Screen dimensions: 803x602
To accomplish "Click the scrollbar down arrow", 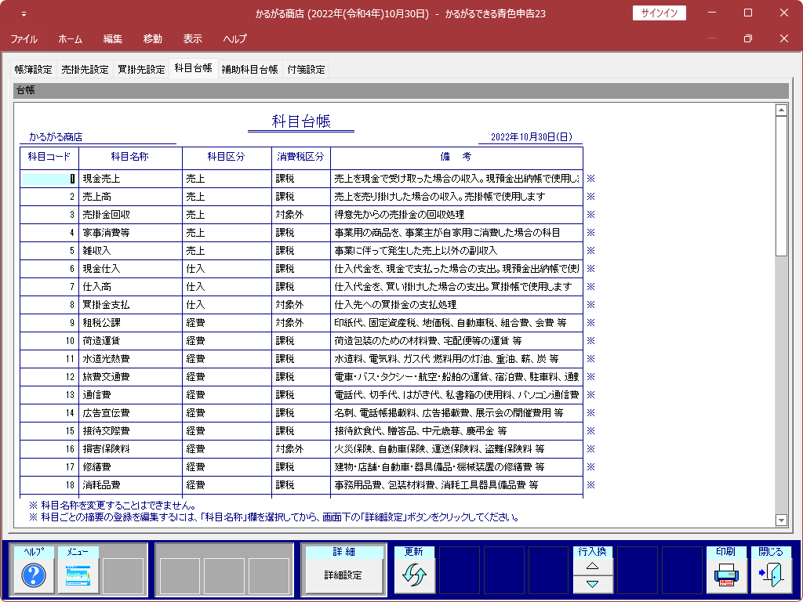I will pos(781,520).
